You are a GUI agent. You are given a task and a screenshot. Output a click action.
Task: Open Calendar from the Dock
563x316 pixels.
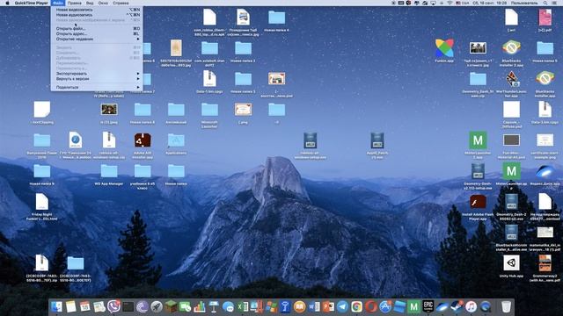(85, 306)
